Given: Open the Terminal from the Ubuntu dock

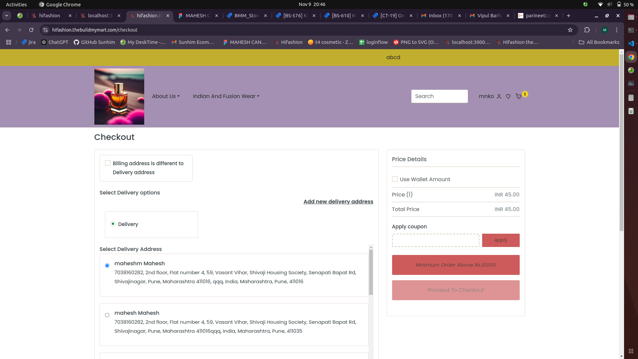Looking at the screenshot, I should point(631,30).
